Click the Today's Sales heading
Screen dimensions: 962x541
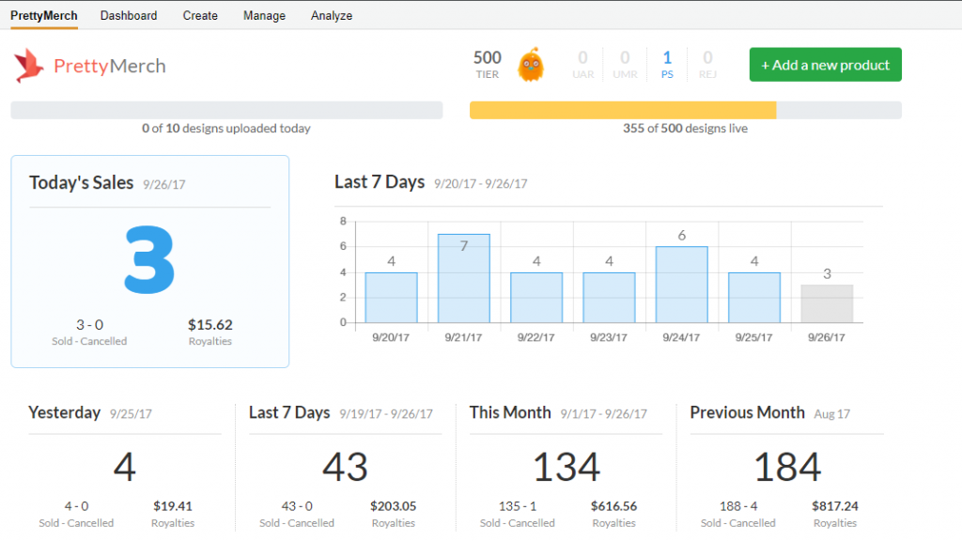[x=82, y=183]
